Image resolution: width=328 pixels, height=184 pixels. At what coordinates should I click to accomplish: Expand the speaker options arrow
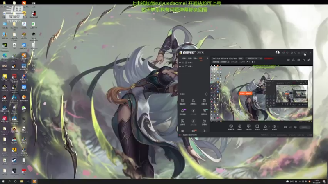[x=278, y=126]
